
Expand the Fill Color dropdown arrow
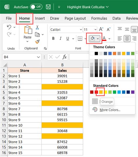coord(98,39)
